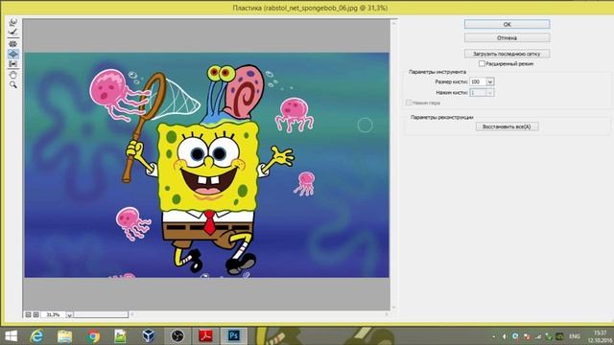Select the Hand tool

(12, 75)
